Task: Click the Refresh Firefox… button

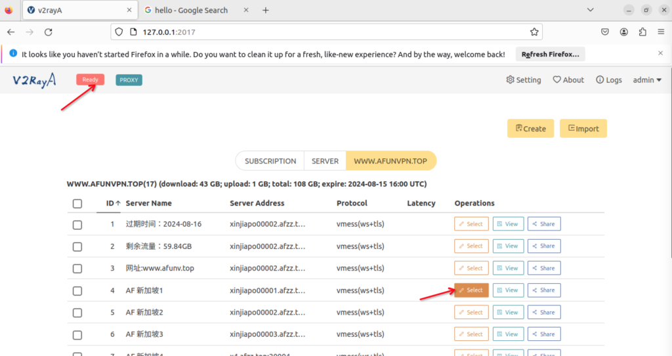Action: [551, 54]
